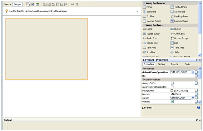Pick the Desktop Pane component
The width and height of the screenshot is (203, 131).
[x=179, y=16]
